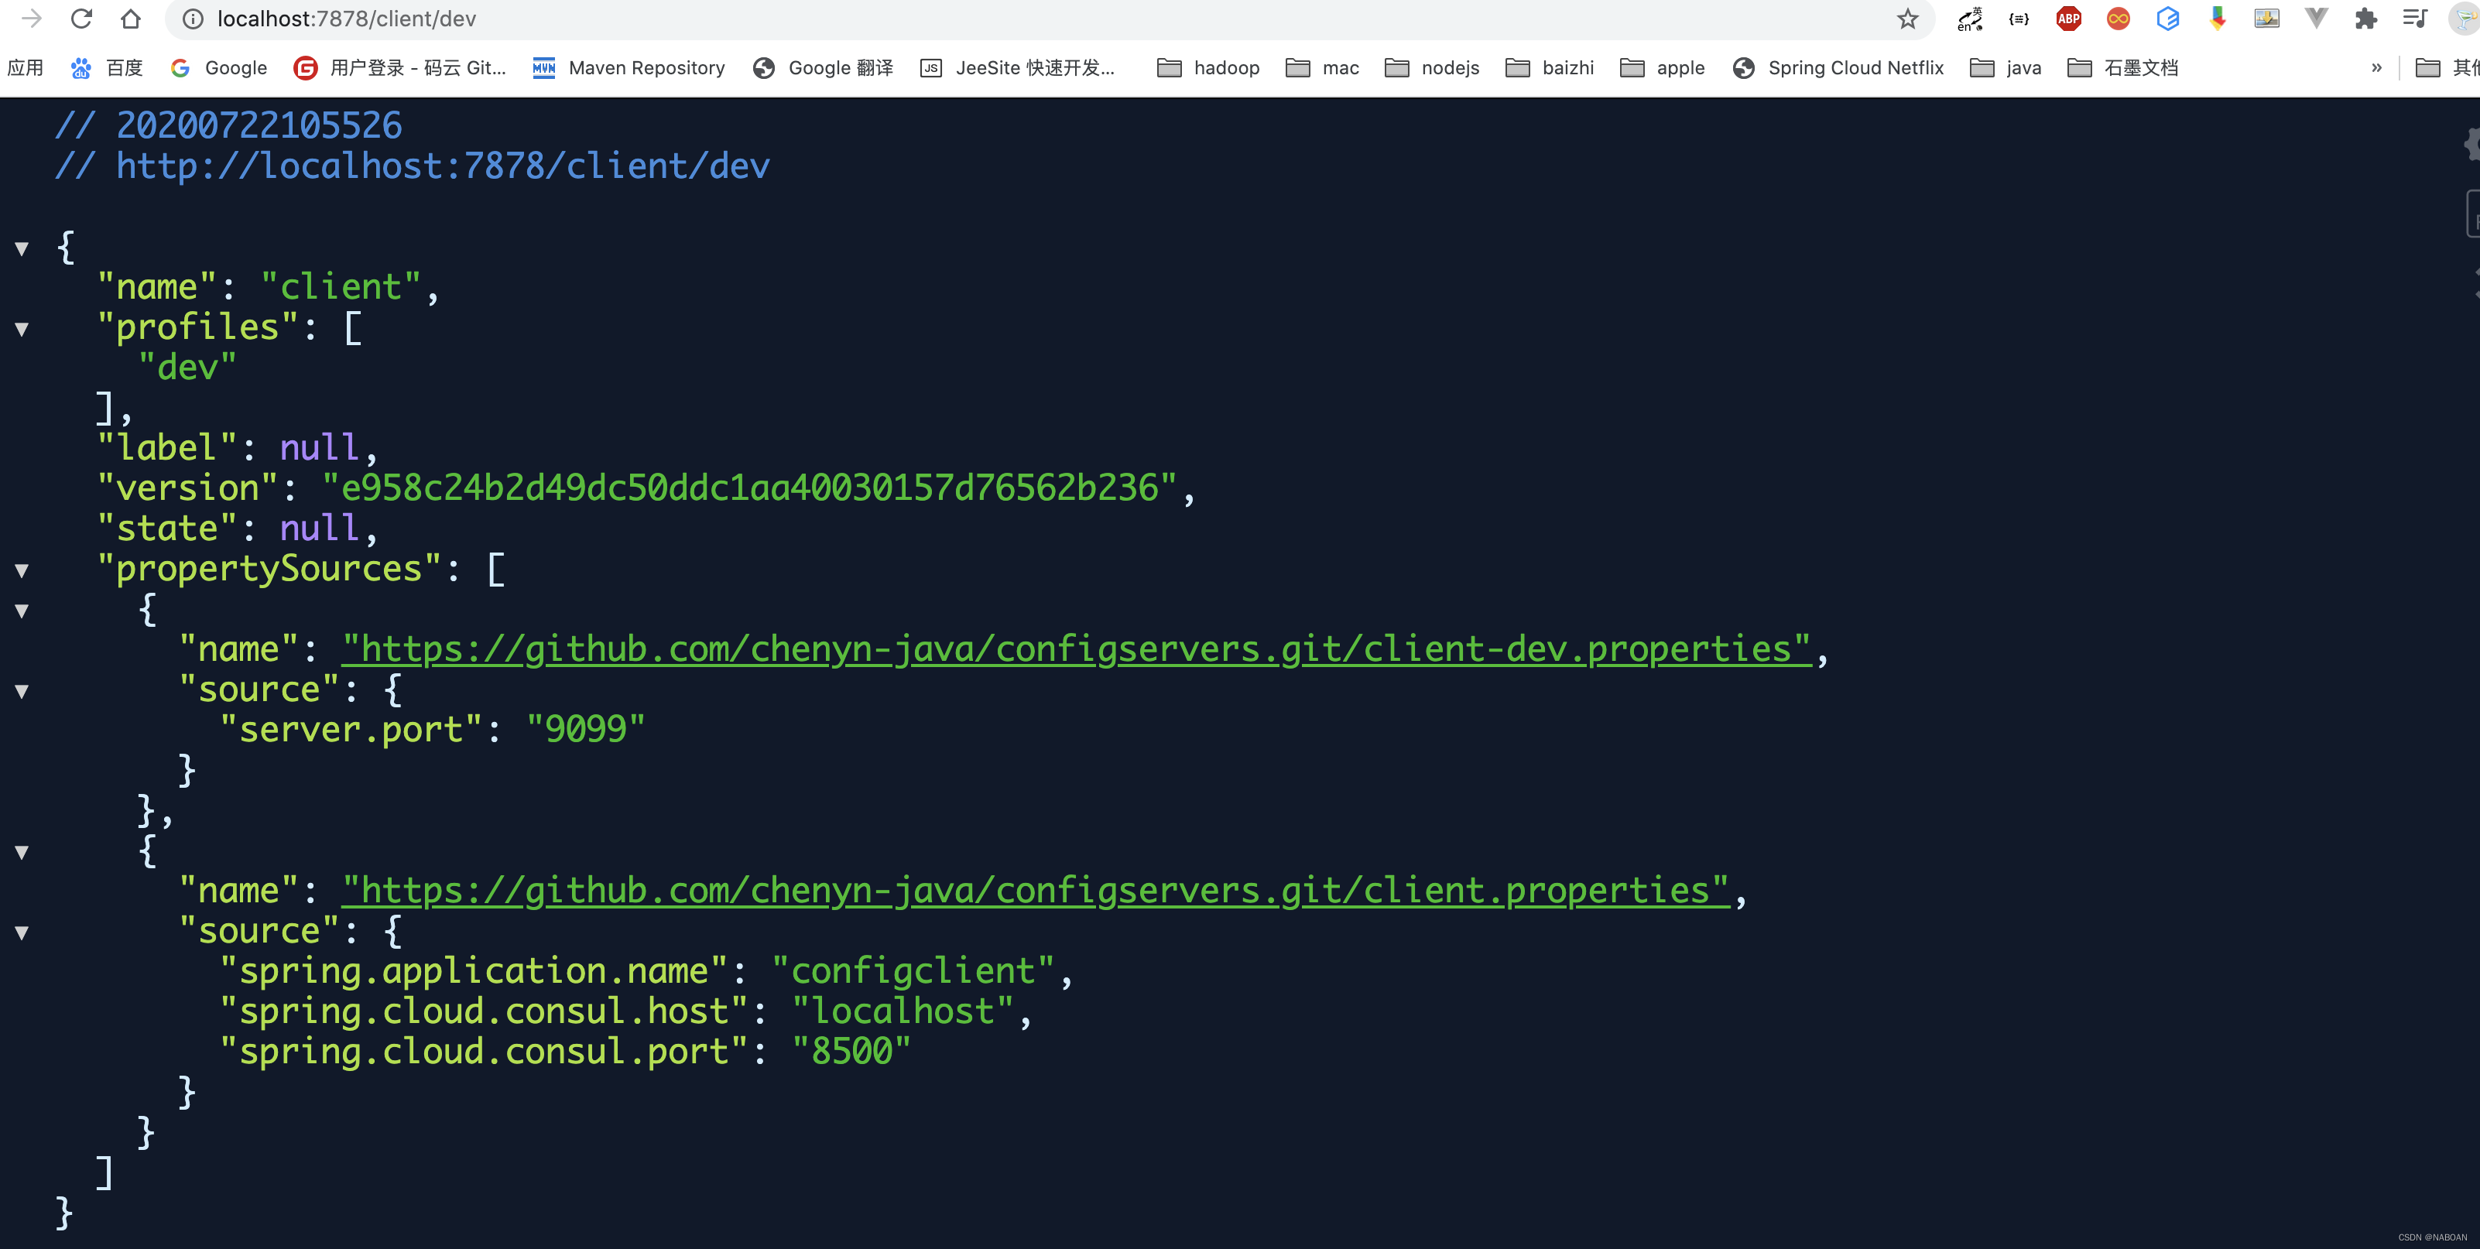Collapse the source with server.port
Image resolution: width=2480 pixels, height=1249 pixels.
tap(21, 692)
